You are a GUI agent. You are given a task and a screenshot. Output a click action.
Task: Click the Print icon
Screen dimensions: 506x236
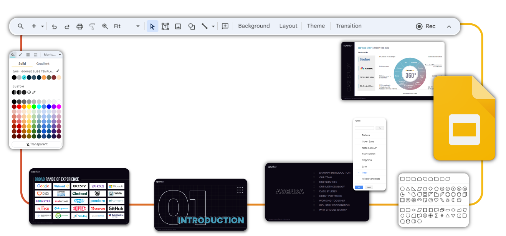79,26
